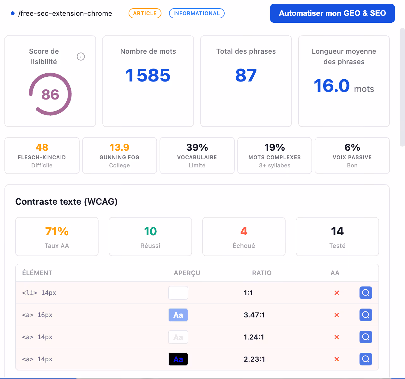Screen dimensions: 405x379
Task: Click the APERÇU column header
Action: [187, 273]
